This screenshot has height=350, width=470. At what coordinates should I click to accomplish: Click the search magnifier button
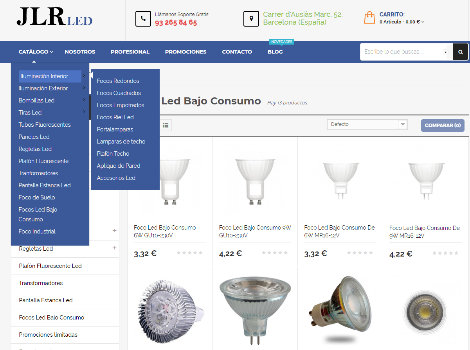click(x=461, y=52)
